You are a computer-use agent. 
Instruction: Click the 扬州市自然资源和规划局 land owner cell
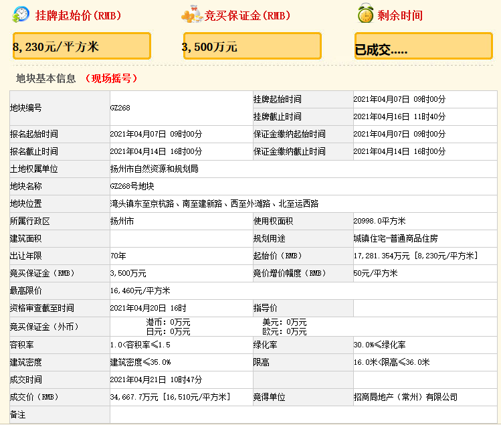click(154, 169)
